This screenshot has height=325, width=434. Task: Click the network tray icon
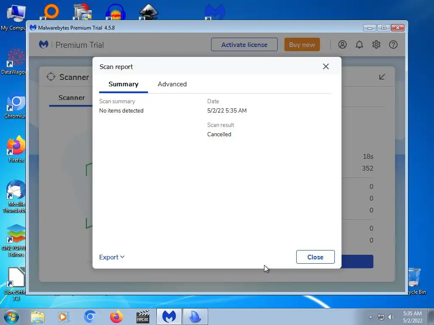381,317
